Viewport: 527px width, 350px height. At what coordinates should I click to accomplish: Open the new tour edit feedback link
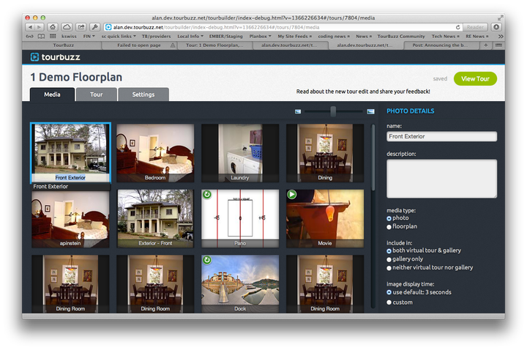tap(363, 92)
